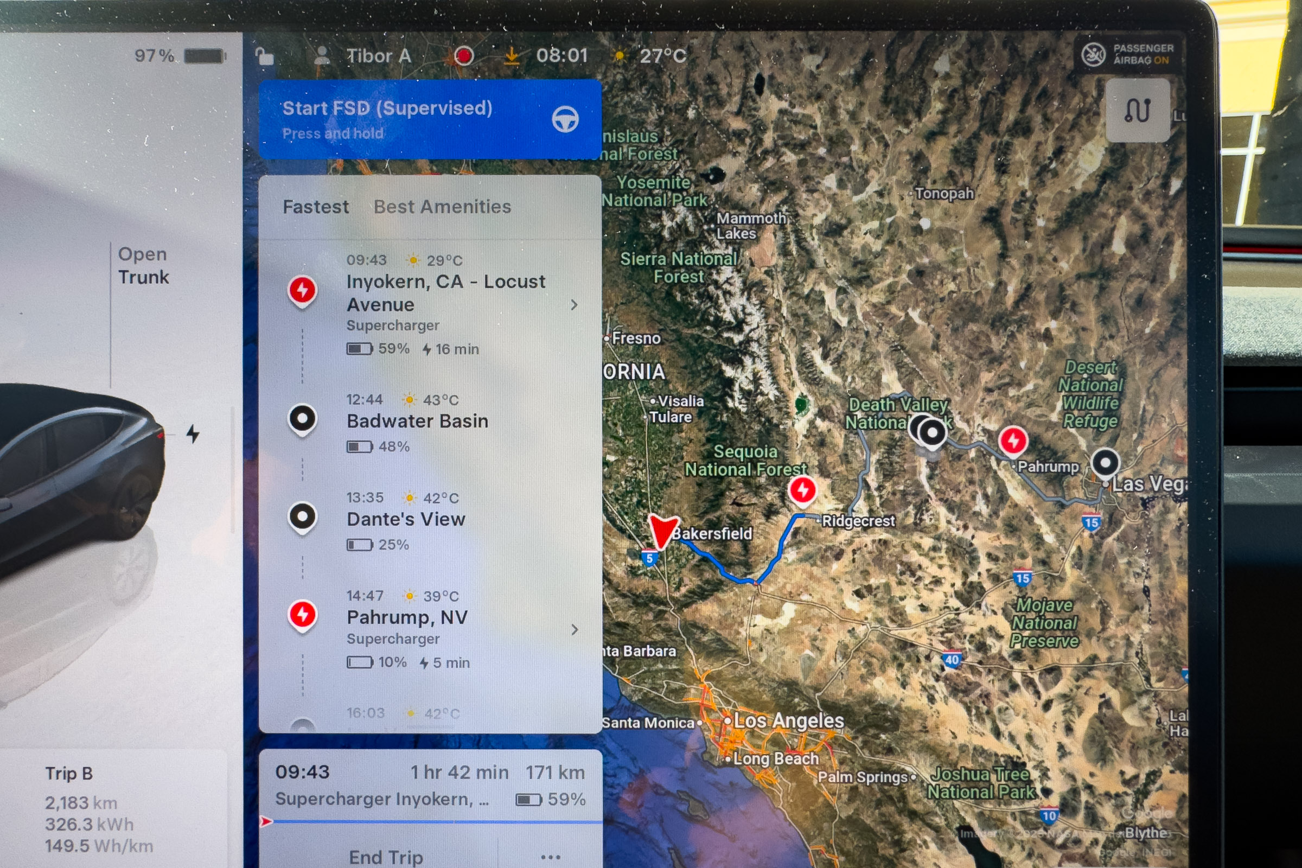1302x868 pixels.
Task: Select the Dante's View waypoint pin in list
Action: (x=302, y=518)
